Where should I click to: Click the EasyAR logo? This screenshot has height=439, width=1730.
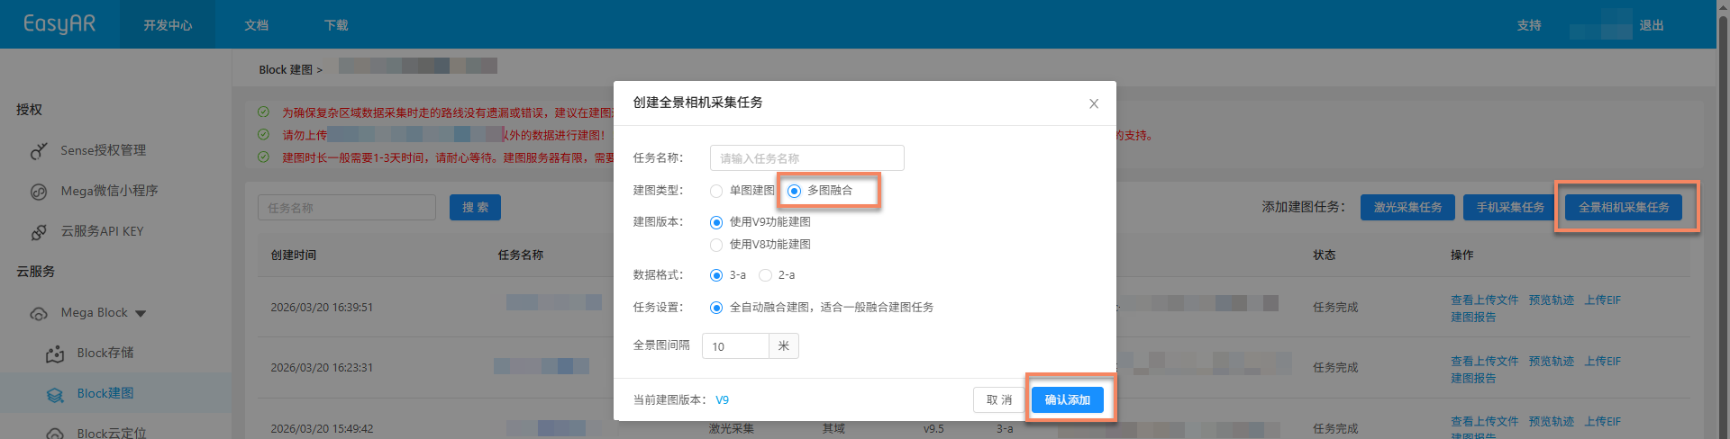pyautogui.click(x=59, y=24)
